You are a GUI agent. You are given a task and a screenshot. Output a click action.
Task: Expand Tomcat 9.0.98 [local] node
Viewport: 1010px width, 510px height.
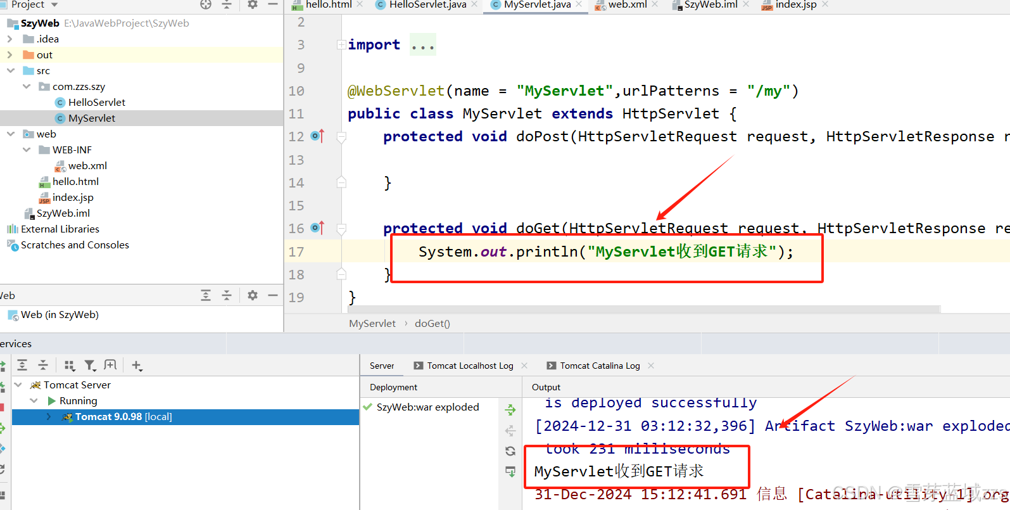tap(49, 416)
